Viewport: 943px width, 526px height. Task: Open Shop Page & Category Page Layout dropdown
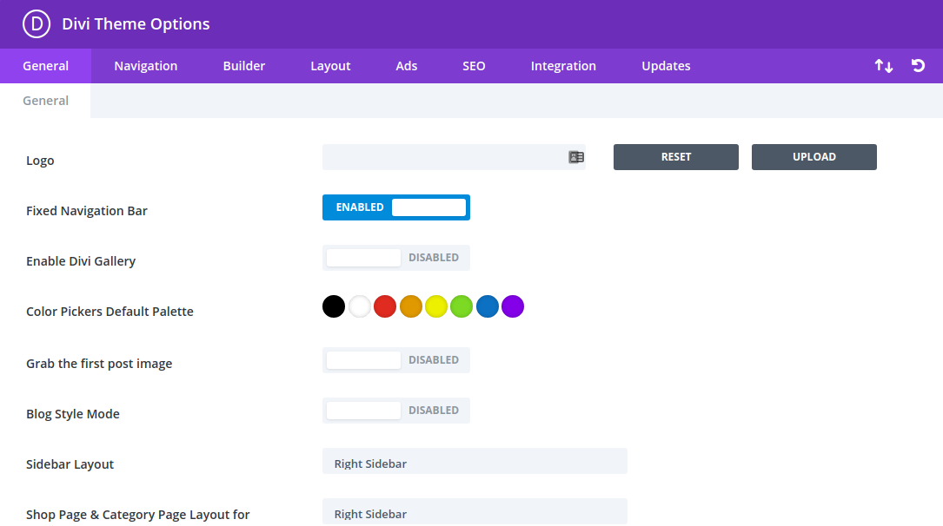point(475,511)
